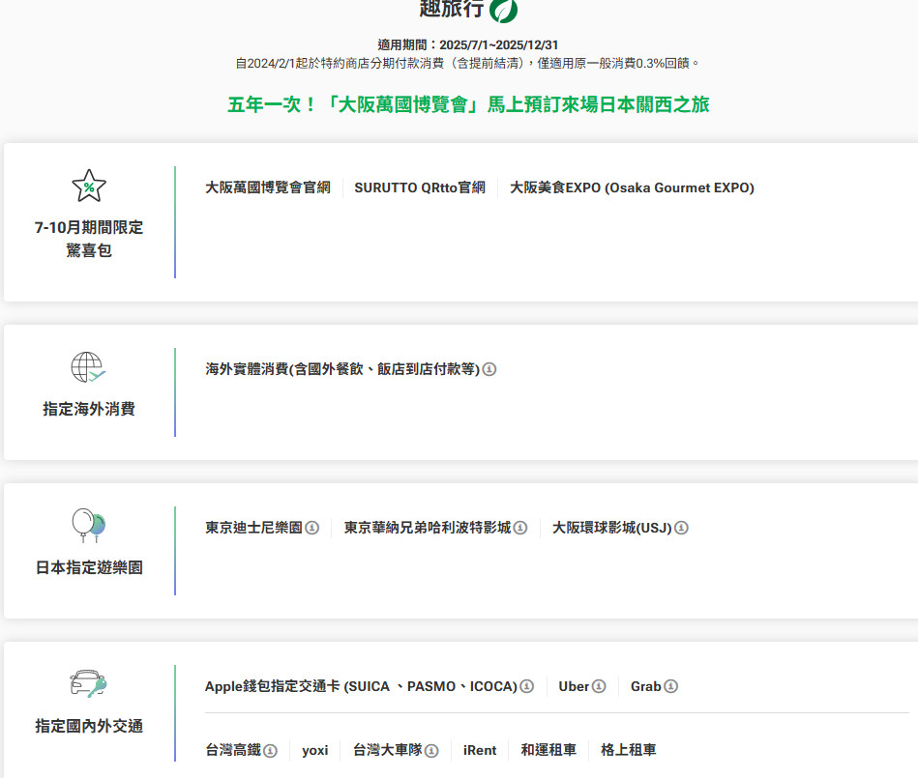Click 大阪美食EXPO (Osaka Gourmet EXPO)
This screenshot has width=918, height=778.
[632, 187]
